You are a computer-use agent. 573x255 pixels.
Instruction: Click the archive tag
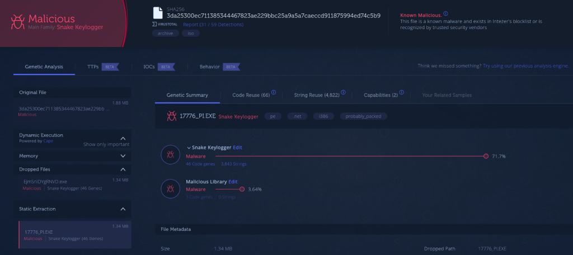click(x=166, y=33)
